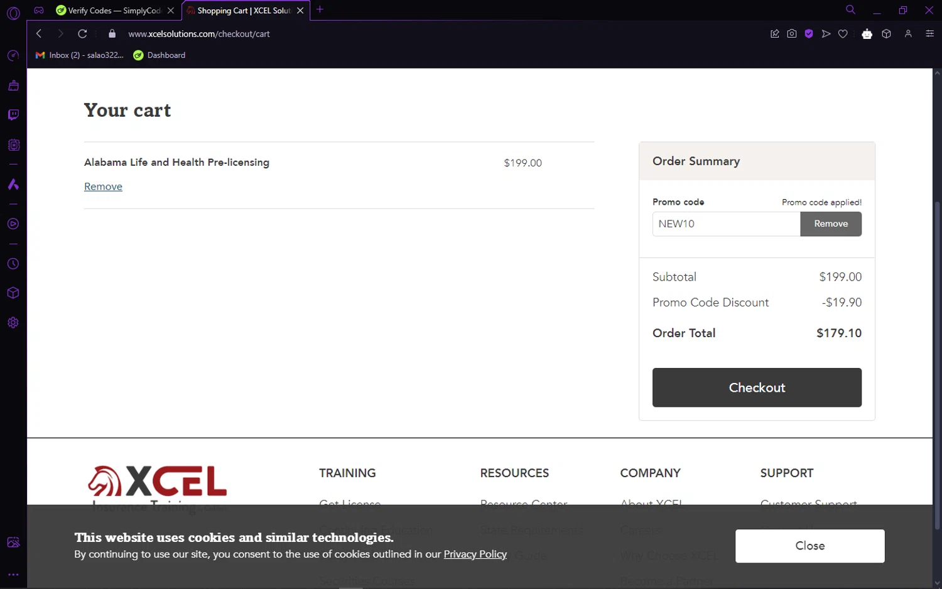Open the Inbox (2) Gmail bookmark

pyautogui.click(x=80, y=55)
